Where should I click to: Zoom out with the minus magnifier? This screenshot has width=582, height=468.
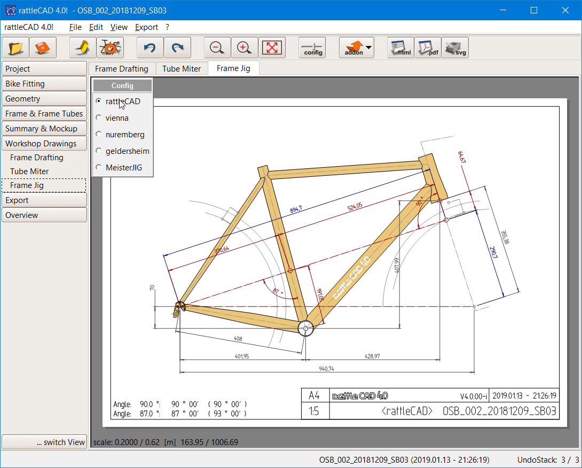click(217, 48)
